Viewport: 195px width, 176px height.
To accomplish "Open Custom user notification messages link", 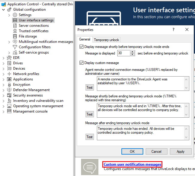I will pos(132,164).
